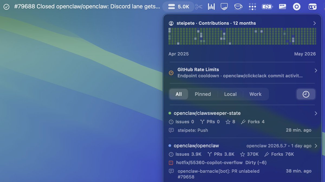The height and width of the screenshot is (182, 325).
Task: Click the openclaw/openclaw stars count 370K
Action: [x=249, y=154]
